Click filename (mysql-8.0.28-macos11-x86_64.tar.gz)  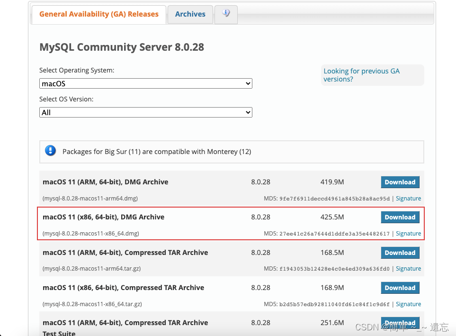(x=92, y=304)
